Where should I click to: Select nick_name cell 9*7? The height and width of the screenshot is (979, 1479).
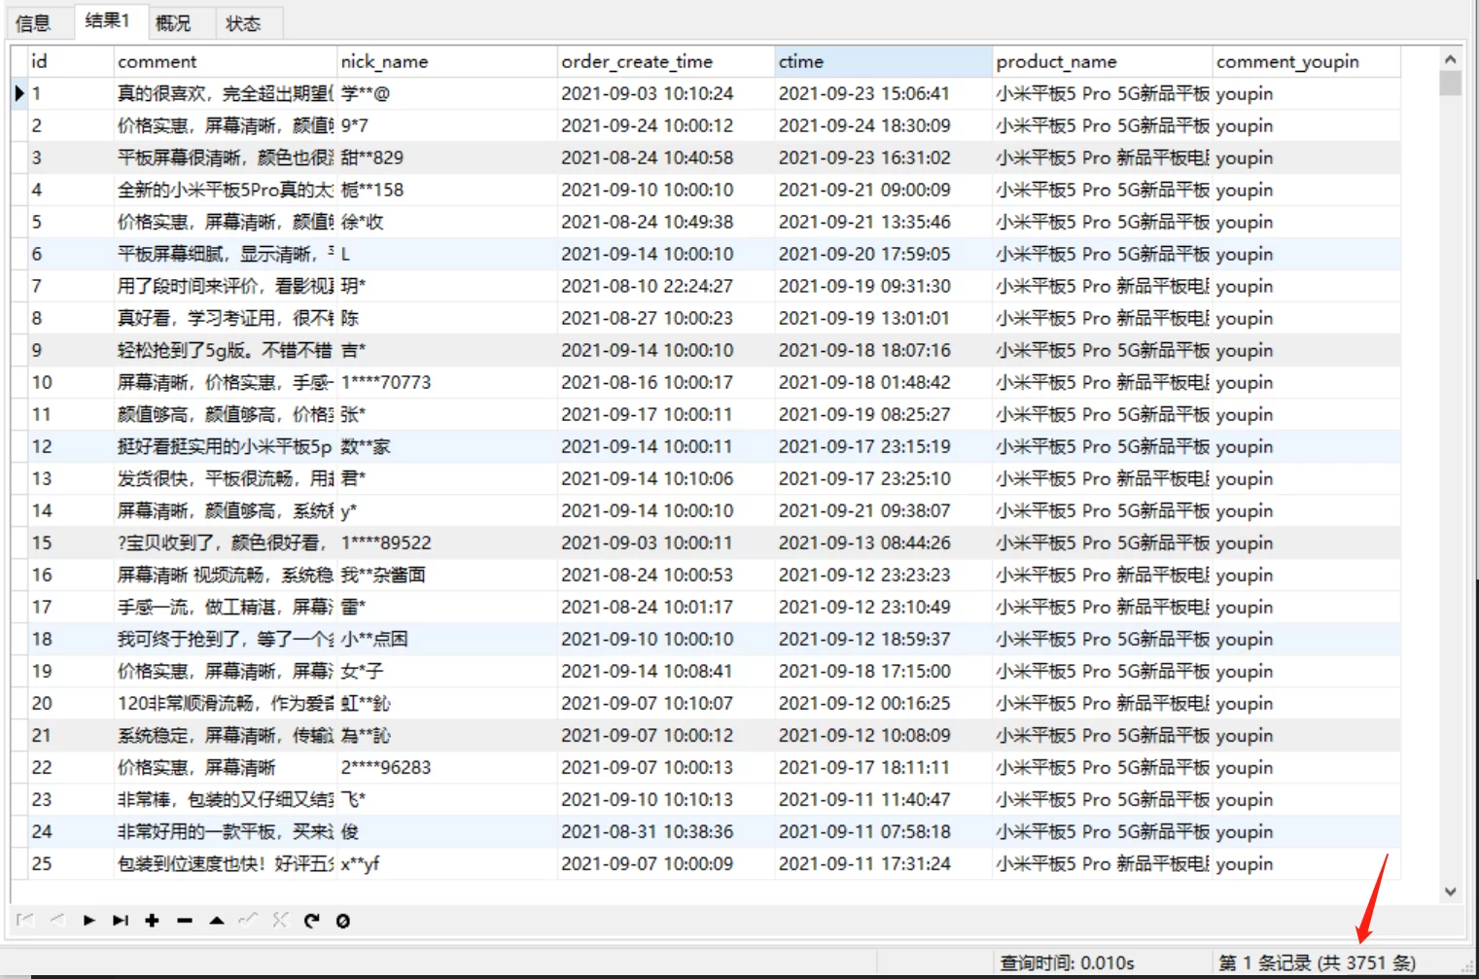click(x=447, y=125)
